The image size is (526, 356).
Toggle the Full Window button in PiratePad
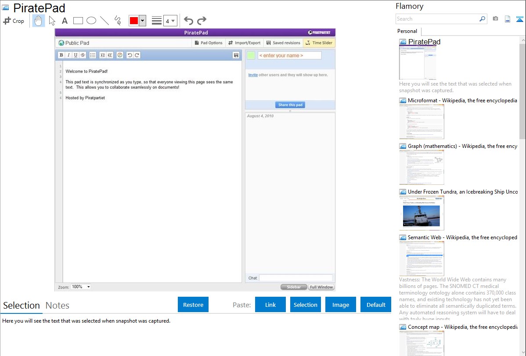click(321, 287)
